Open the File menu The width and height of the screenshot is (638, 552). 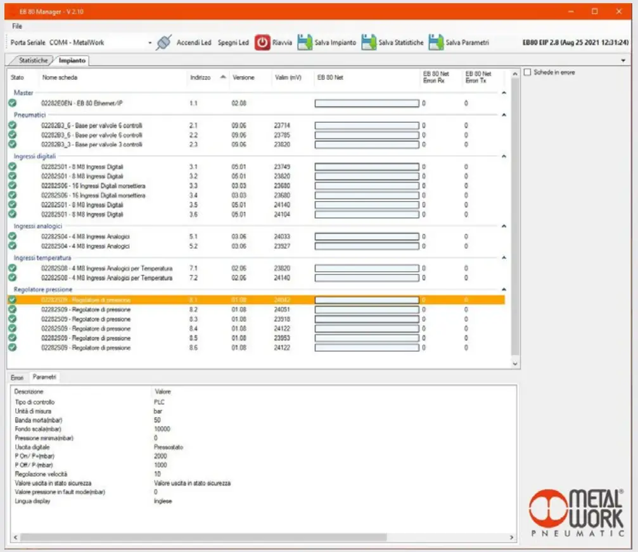coord(16,26)
